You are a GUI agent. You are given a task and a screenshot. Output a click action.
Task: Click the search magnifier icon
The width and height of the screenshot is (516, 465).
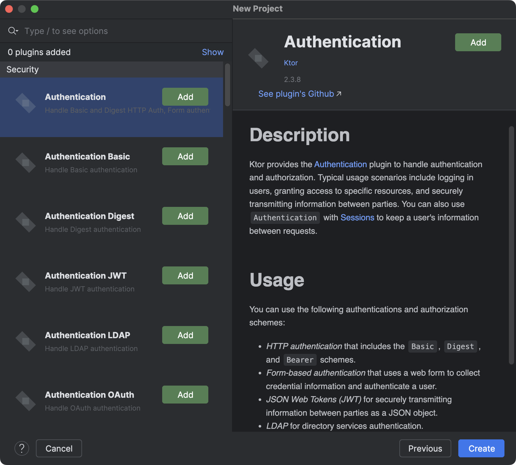(12, 30)
